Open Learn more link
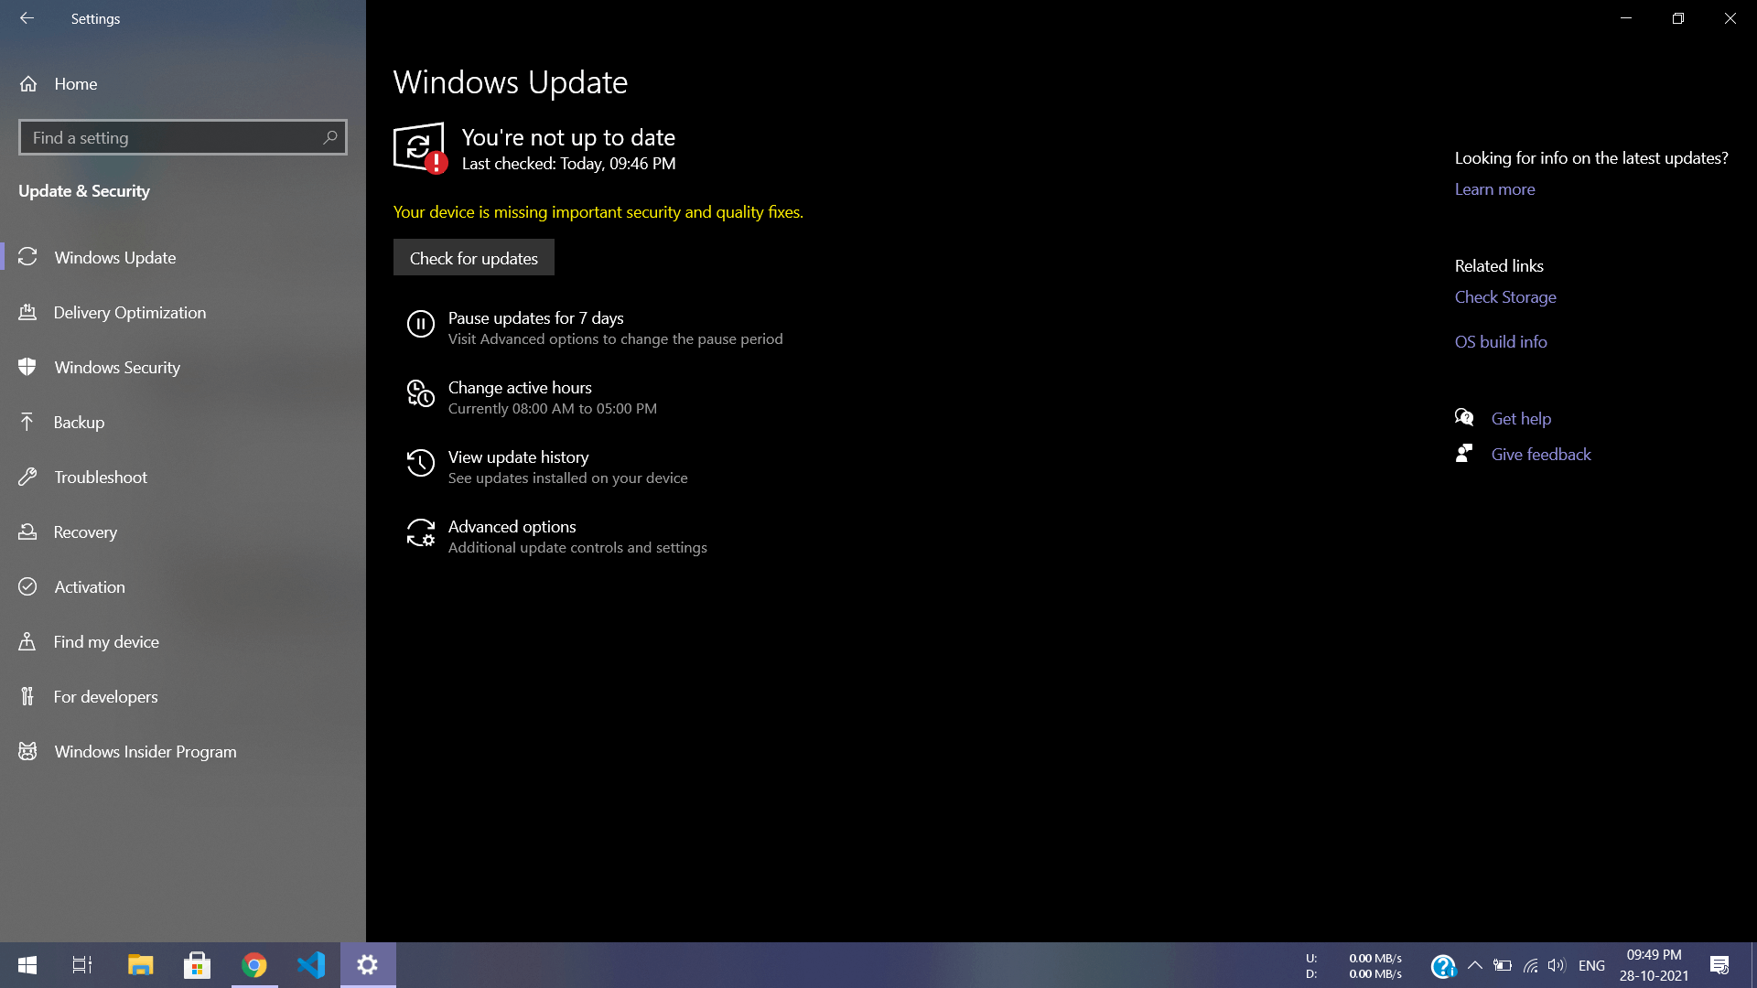 (x=1494, y=189)
